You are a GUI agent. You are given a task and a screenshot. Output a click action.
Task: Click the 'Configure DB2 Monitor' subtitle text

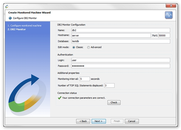pyautogui.click(x=25, y=18)
